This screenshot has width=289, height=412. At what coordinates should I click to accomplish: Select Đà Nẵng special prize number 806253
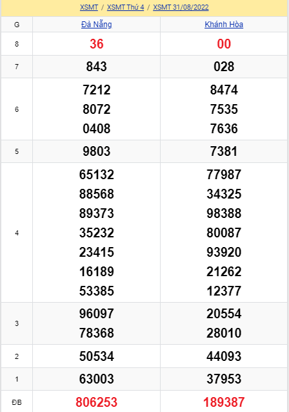click(x=96, y=402)
